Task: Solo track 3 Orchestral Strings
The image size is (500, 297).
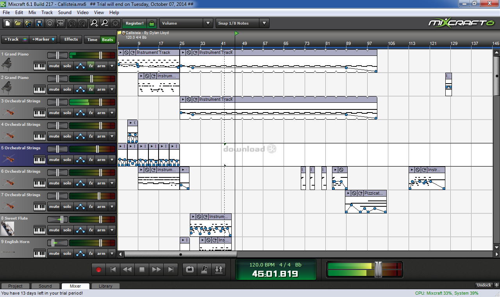Action: (67, 113)
